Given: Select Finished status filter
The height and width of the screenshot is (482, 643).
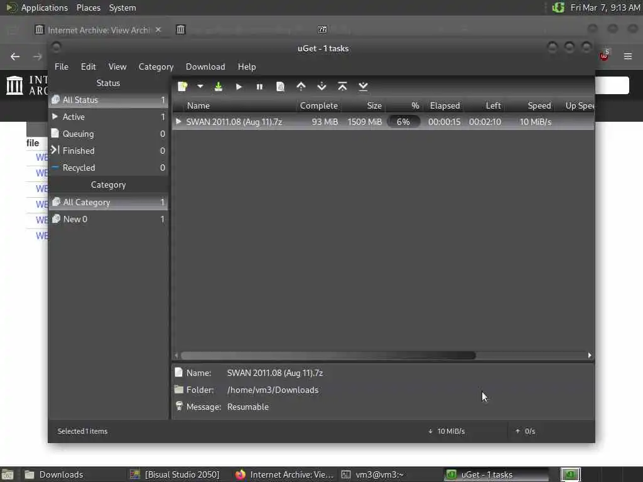Looking at the screenshot, I should click(108, 151).
